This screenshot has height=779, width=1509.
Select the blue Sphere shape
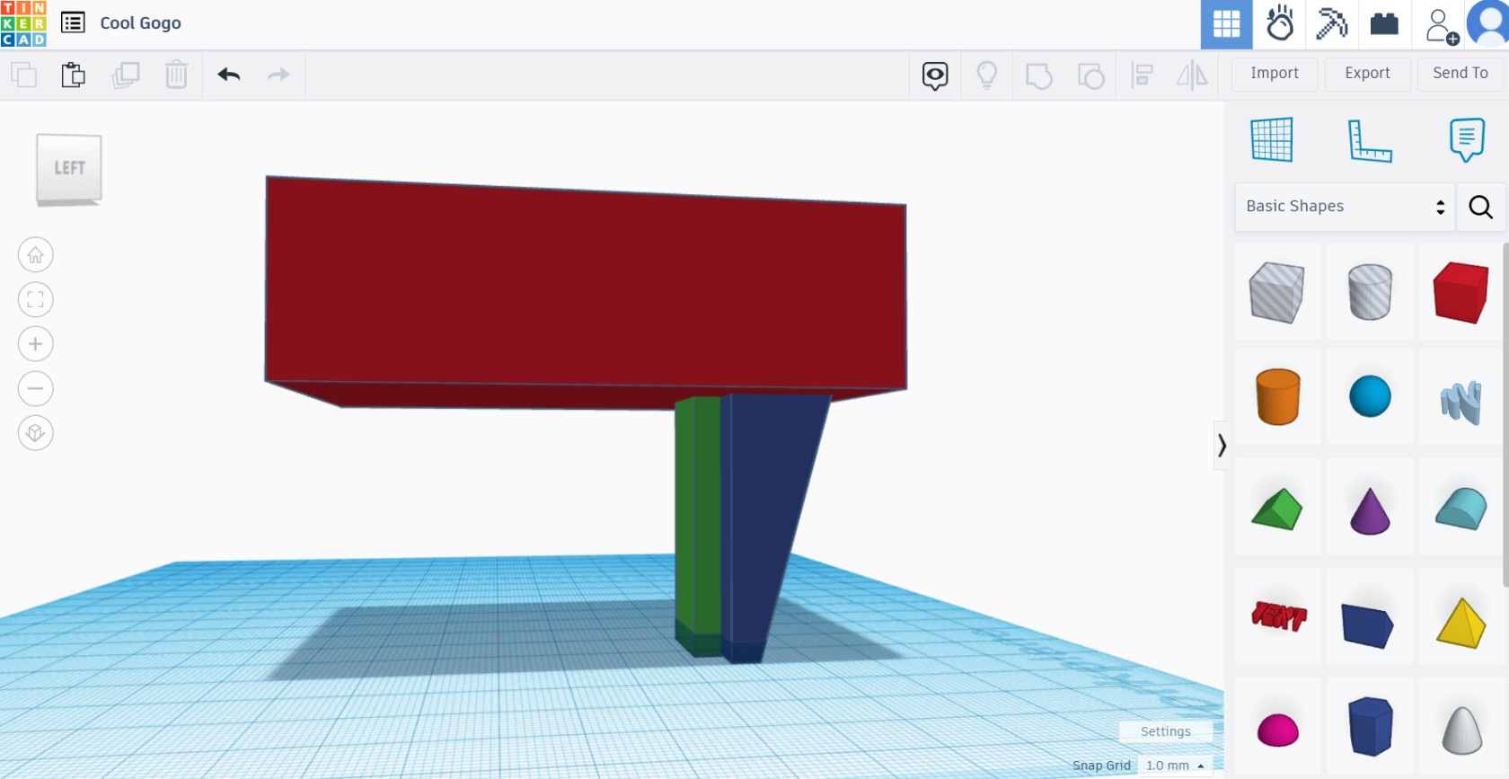pyautogui.click(x=1370, y=396)
